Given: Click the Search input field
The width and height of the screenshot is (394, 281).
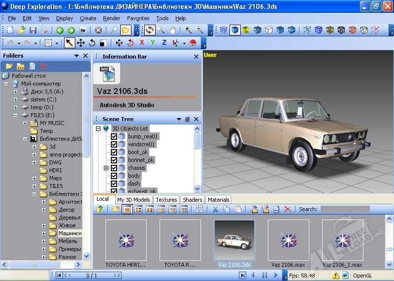Looking at the screenshot, I should (x=345, y=210).
